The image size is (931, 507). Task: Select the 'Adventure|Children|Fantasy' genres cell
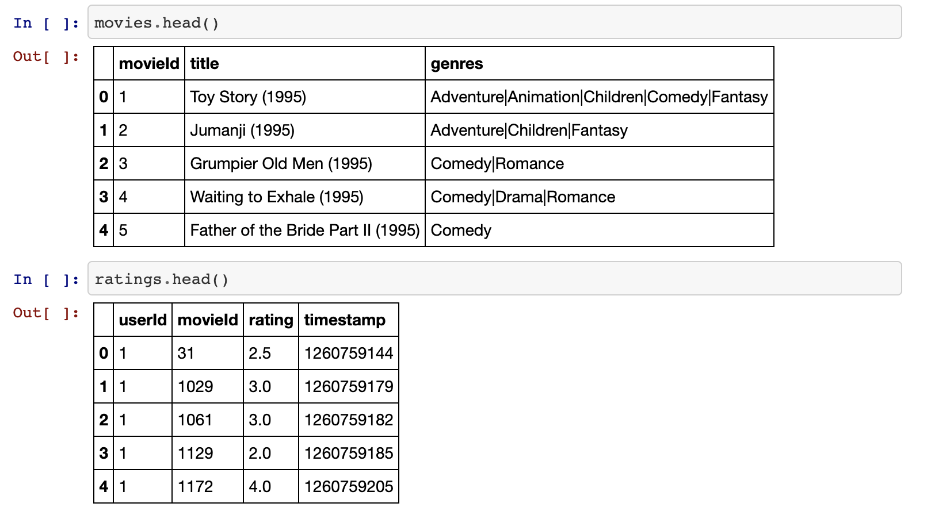[529, 130]
